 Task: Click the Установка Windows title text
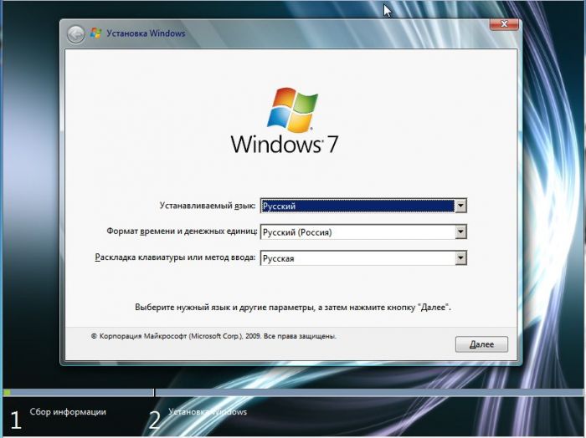click(146, 33)
